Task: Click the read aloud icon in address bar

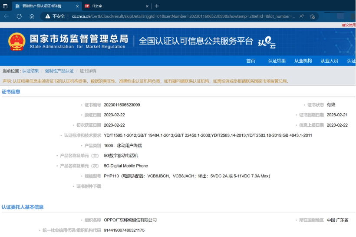Action: pos(302,16)
